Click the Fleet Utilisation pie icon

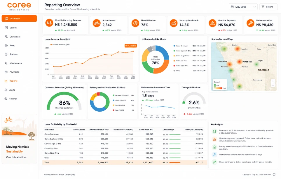pyautogui.click(x=135, y=23)
